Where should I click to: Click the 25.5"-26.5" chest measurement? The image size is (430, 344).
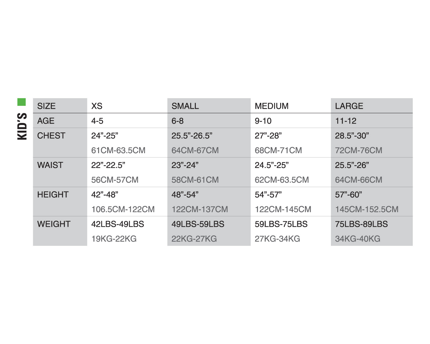pyautogui.click(x=192, y=135)
